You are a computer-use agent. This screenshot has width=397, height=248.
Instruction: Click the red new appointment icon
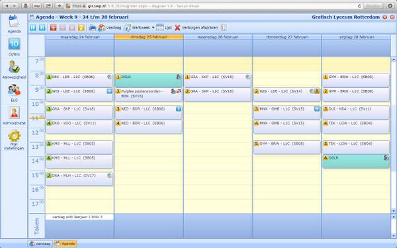pos(53,28)
